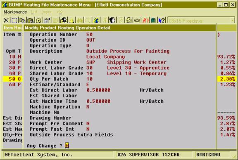238x160 pixels.
Task: Open the font size dropdown arrow
Action: tap(233, 21)
